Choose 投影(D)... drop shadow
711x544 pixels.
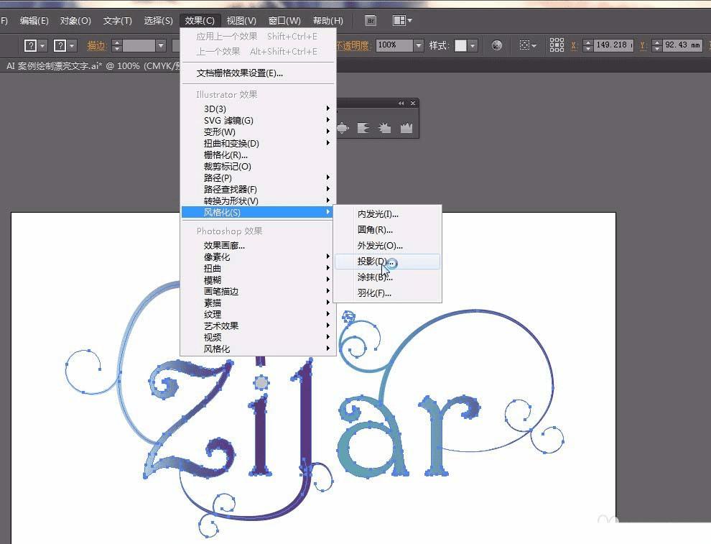pos(387,262)
